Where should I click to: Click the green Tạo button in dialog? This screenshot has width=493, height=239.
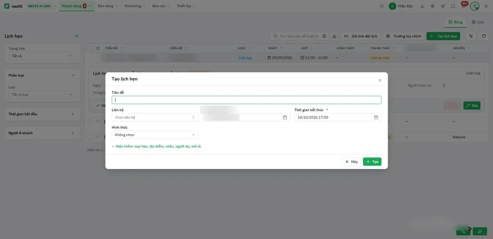pyautogui.click(x=372, y=162)
